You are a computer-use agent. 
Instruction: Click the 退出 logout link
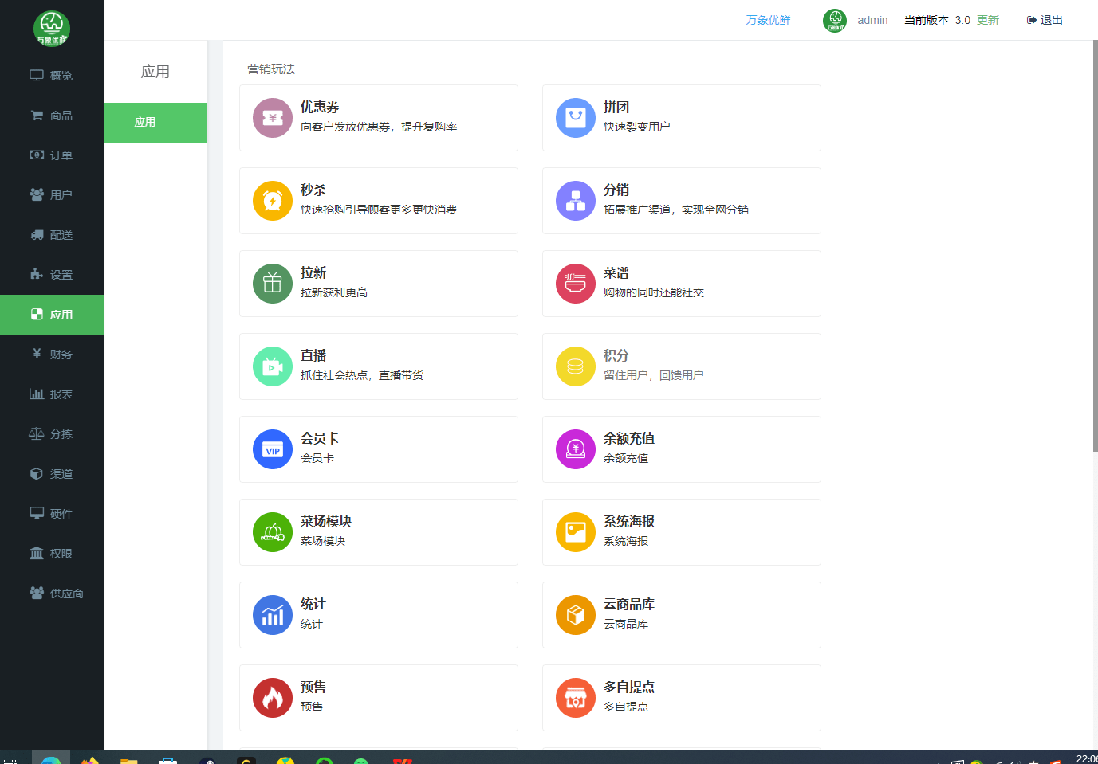click(1045, 20)
